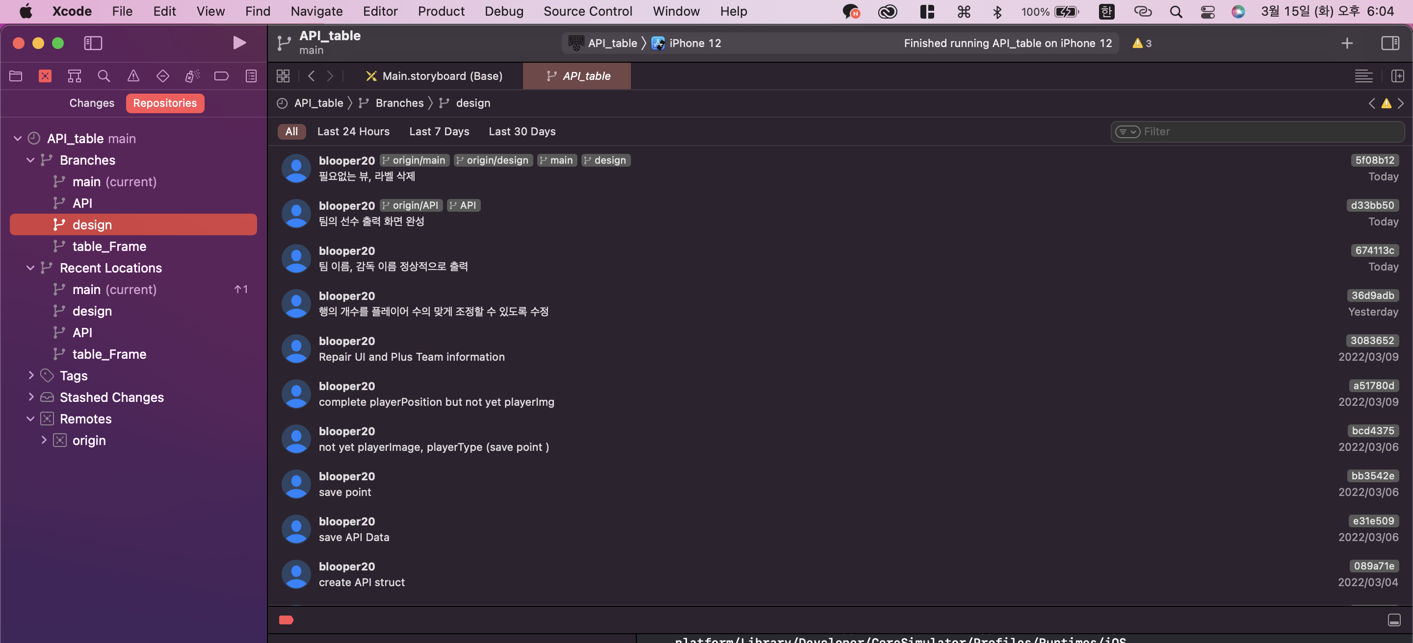
Task: Expand the Stashed Changes group
Action: (31, 397)
